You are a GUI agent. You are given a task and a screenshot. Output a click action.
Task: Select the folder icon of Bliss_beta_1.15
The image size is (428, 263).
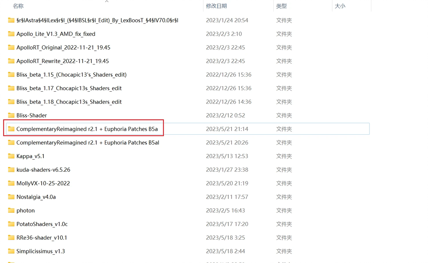[x=11, y=75]
